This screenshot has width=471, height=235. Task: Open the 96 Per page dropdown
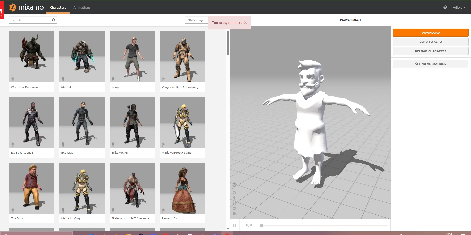pos(196,20)
